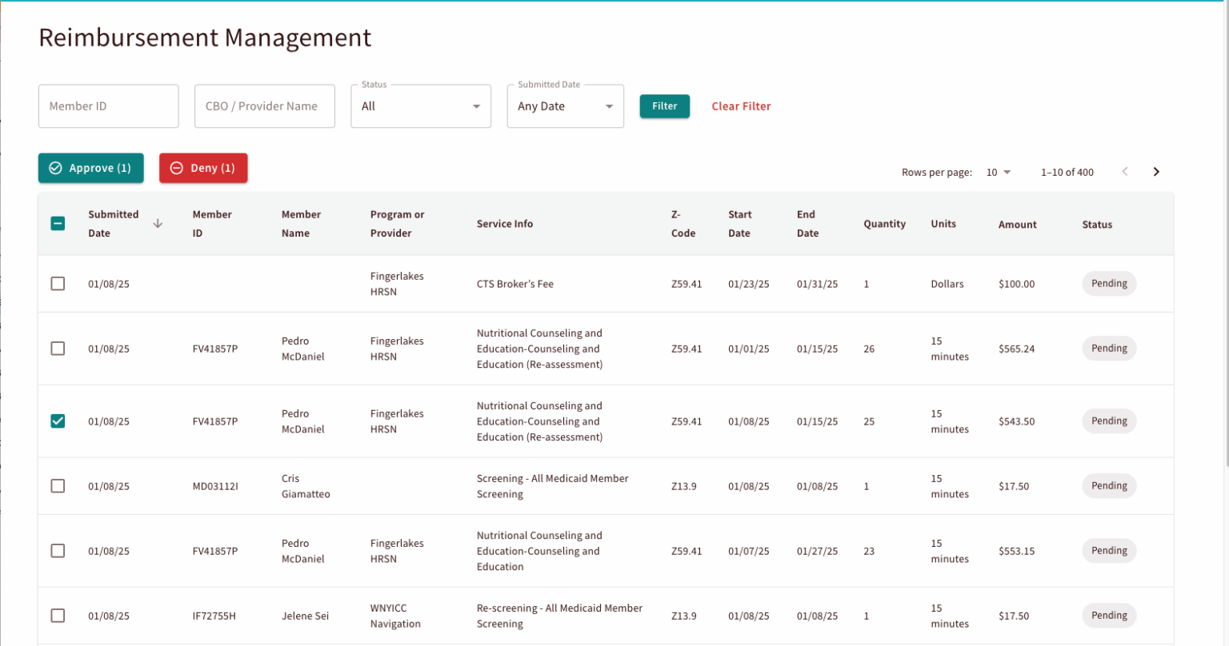This screenshot has width=1229, height=646.
Task: Uncheck the selected $543.50 row checkbox
Action: 58,421
